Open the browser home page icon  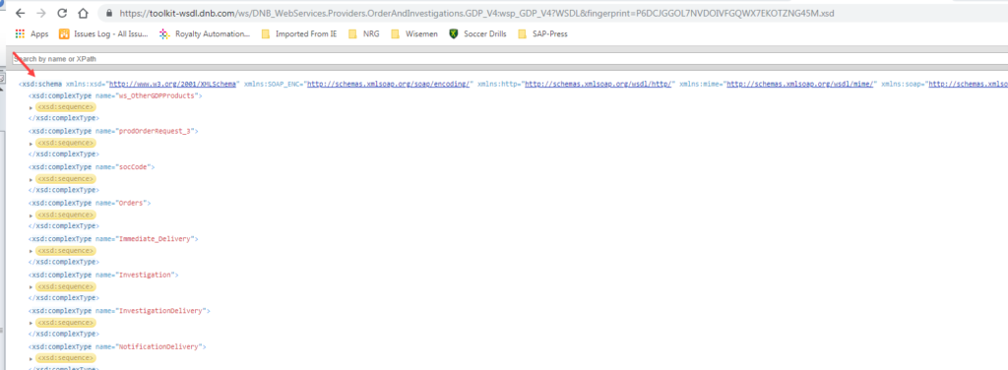click(x=83, y=13)
